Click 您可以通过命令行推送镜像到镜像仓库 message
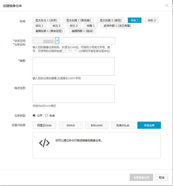This screenshot has width=173, height=186. click(79, 141)
